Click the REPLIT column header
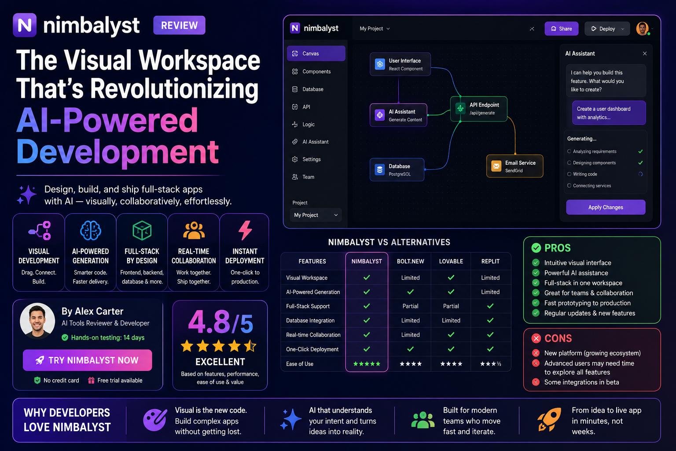 490,261
